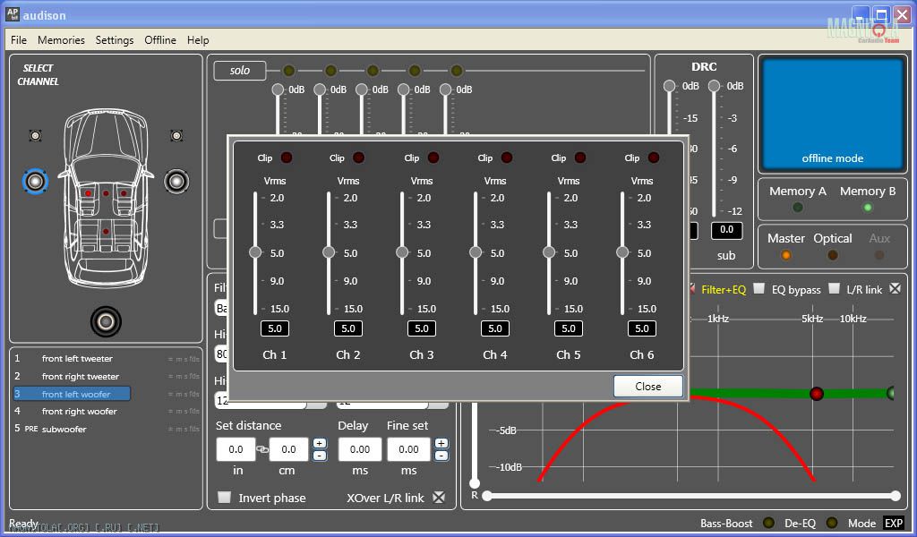Click the Ch 2 sensitivity value box

pos(348,328)
